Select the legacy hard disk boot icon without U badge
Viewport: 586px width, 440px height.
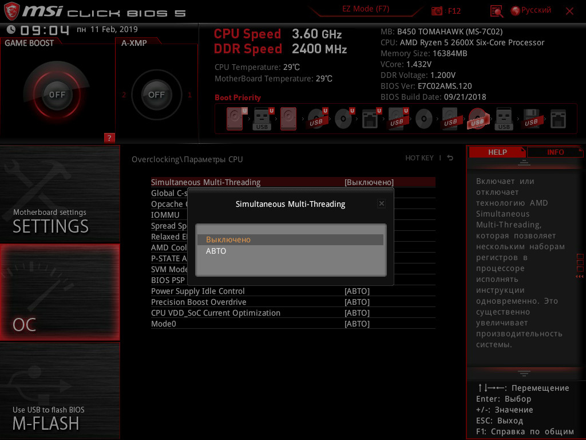pyautogui.click(x=288, y=119)
